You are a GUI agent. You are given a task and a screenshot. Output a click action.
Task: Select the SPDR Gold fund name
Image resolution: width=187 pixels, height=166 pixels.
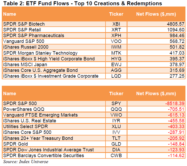click(15, 144)
